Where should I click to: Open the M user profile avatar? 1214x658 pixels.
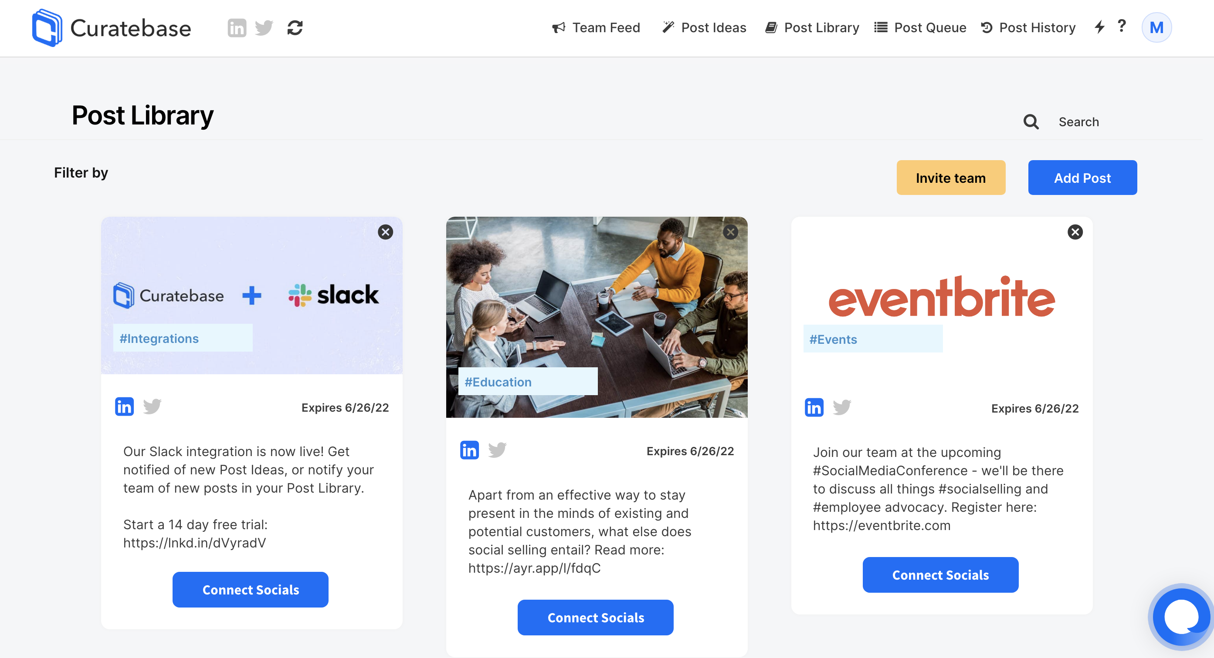[x=1156, y=28]
